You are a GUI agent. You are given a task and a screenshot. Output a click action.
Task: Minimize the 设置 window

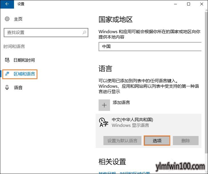click(175, 4)
